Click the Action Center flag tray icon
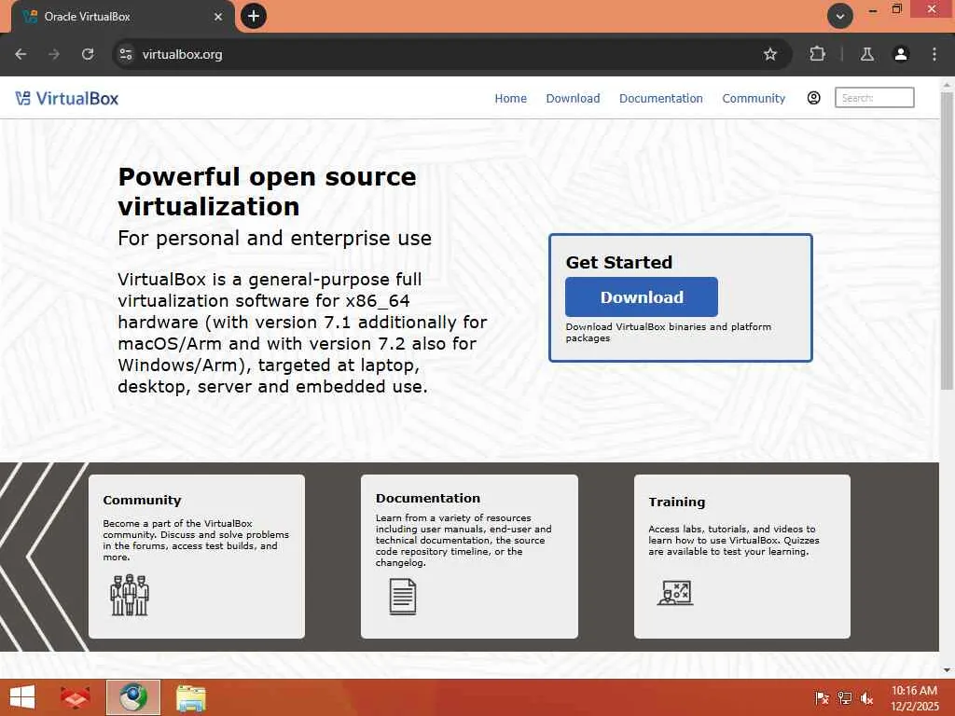The image size is (955, 716). tap(822, 698)
